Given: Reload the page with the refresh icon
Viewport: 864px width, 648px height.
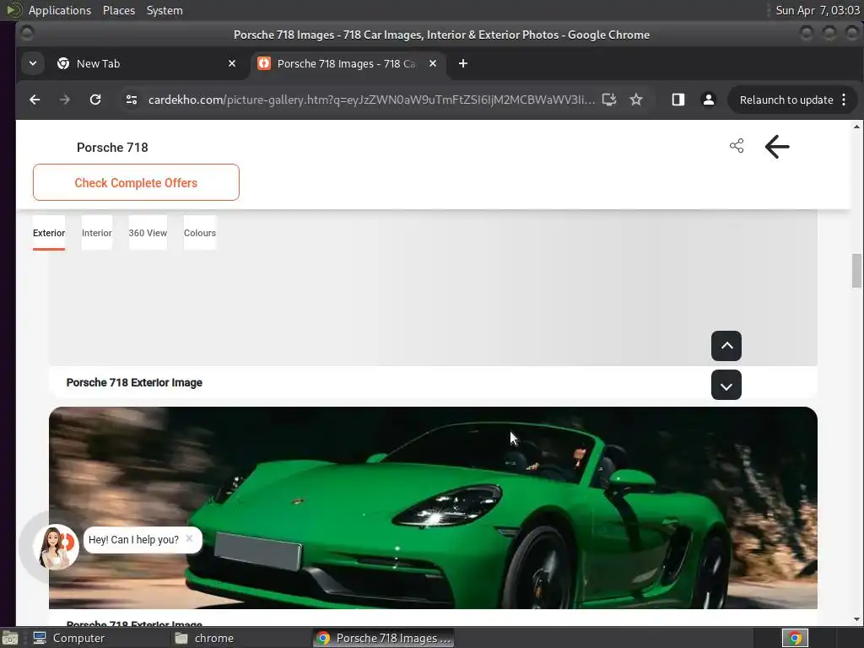Looking at the screenshot, I should coord(95,100).
